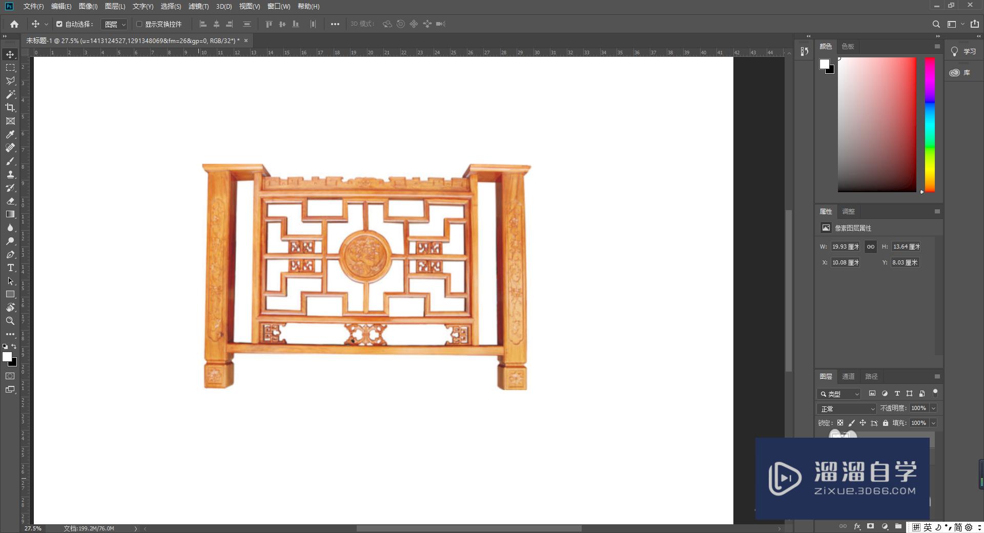The width and height of the screenshot is (984, 533).
Task: Open the Color panel menu
Action: pos(937,46)
